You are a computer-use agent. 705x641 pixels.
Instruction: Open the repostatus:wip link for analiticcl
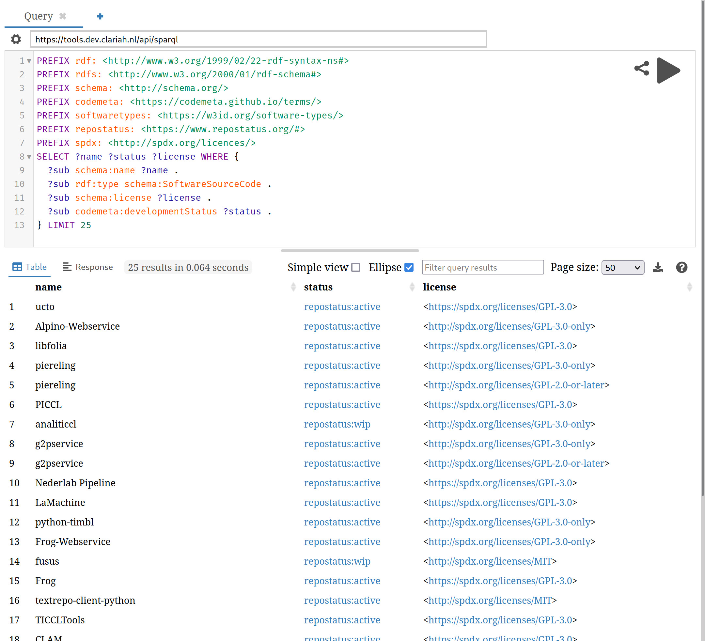(x=337, y=424)
